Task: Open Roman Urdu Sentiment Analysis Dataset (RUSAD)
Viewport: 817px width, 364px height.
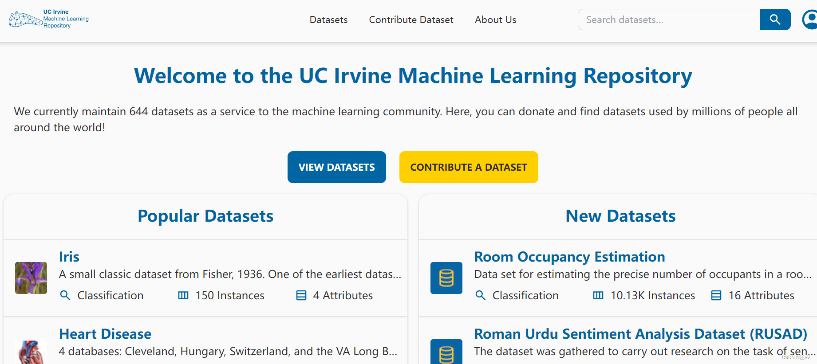Action: [640, 334]
